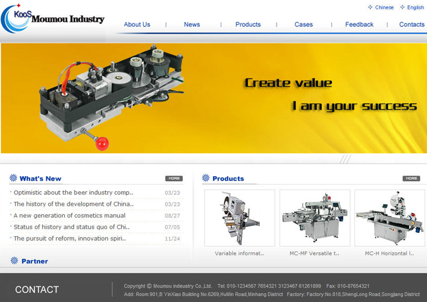This screenshot has height=302, width=427.
Task: Open the MC-H Horizontal product link
Action: [390, 253]
